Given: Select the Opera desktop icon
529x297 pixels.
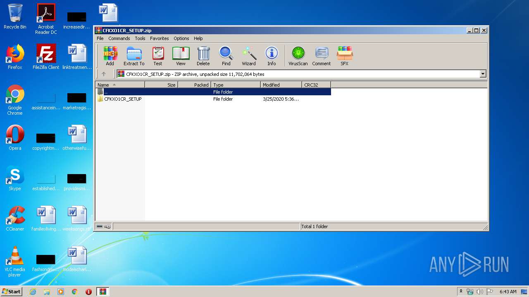Looking at the screenshot, I should coord(15,138).
